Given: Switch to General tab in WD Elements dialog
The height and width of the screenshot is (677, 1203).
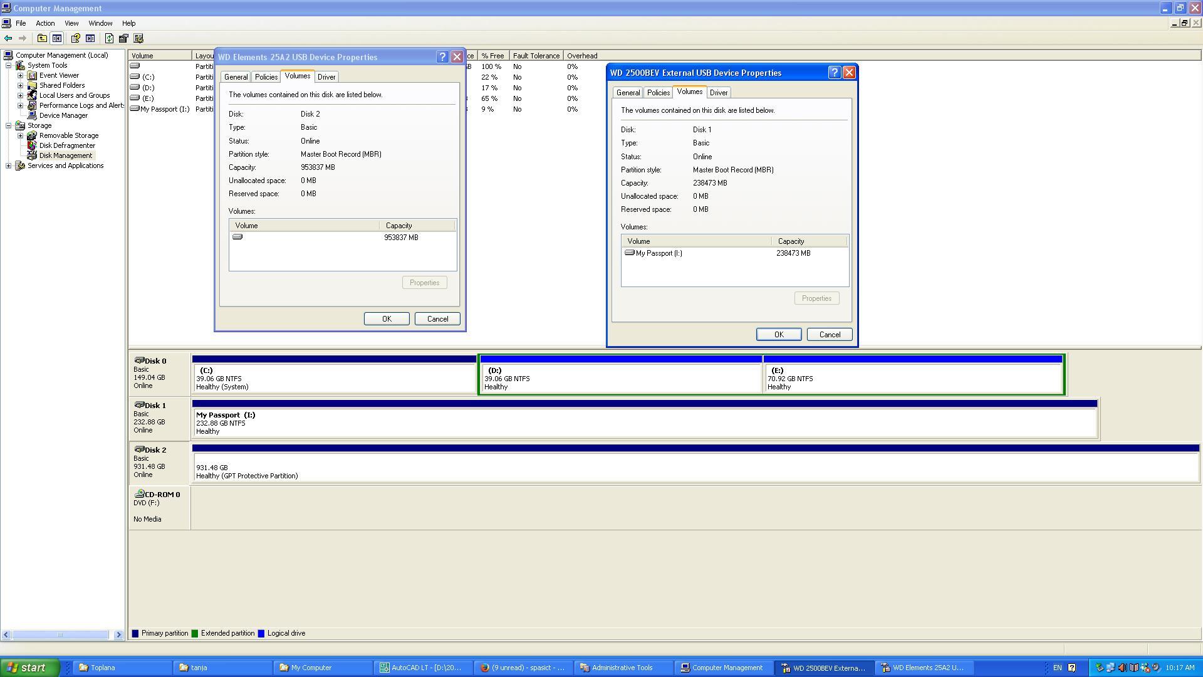Looking at the screenshot, I should (236, 77).
